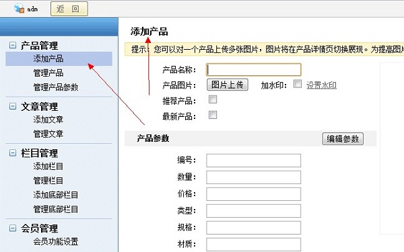Open 管理产品 in the sidebar
Screen dimensions: 404x252
(x=48, y=73)
